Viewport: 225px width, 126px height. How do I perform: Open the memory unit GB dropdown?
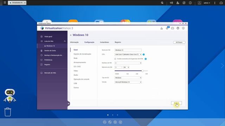[126, 67]
